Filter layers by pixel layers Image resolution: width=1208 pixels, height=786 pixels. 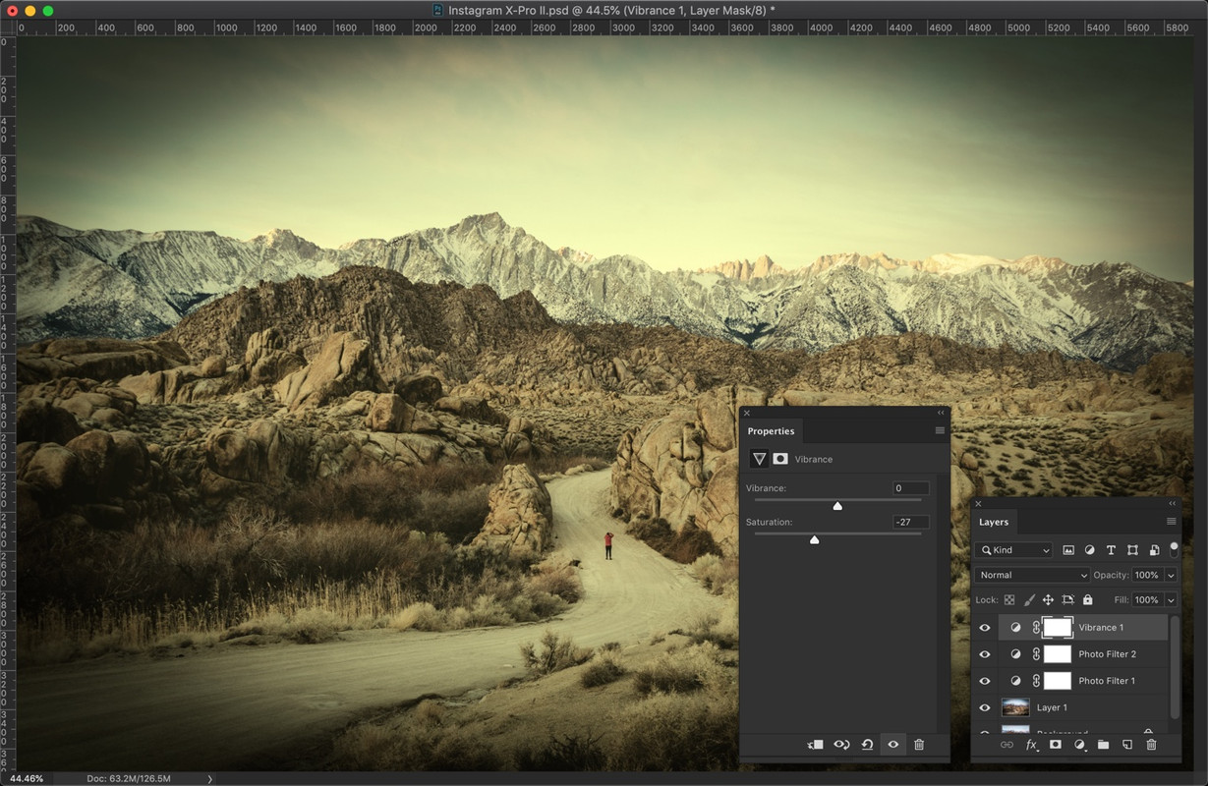tap(1068, 550)
